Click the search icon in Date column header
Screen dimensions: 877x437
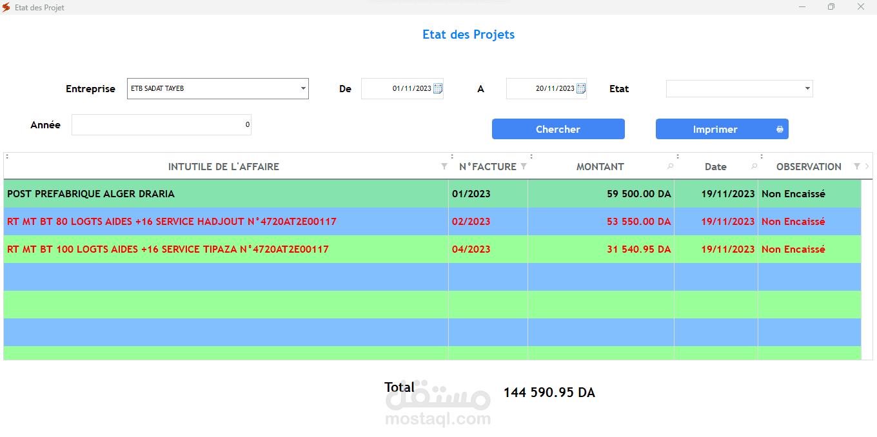point(754,166)
